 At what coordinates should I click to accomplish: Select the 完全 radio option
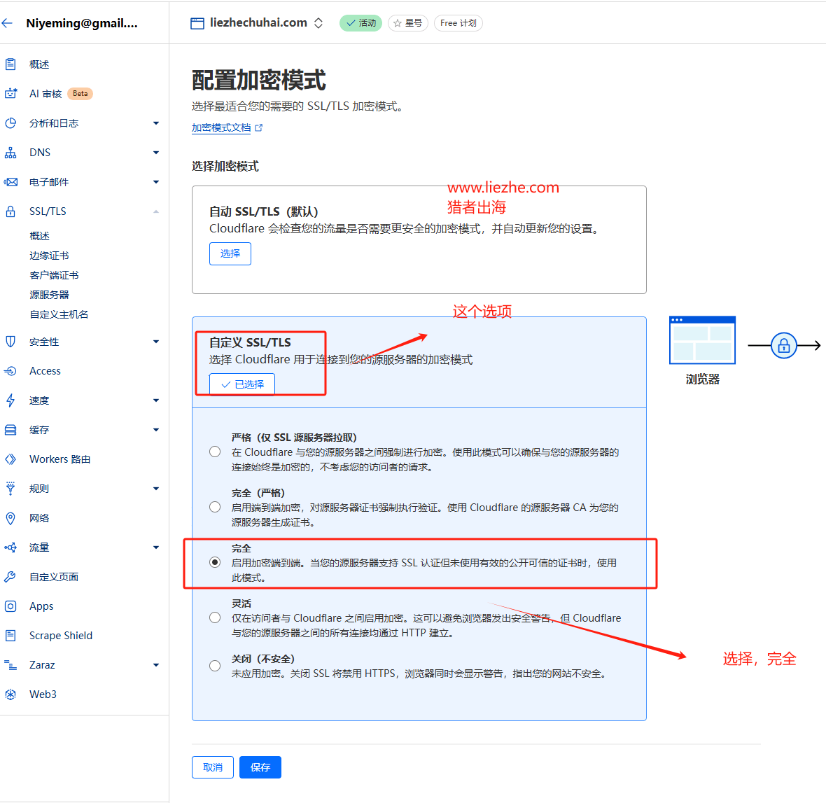point(215,562)
